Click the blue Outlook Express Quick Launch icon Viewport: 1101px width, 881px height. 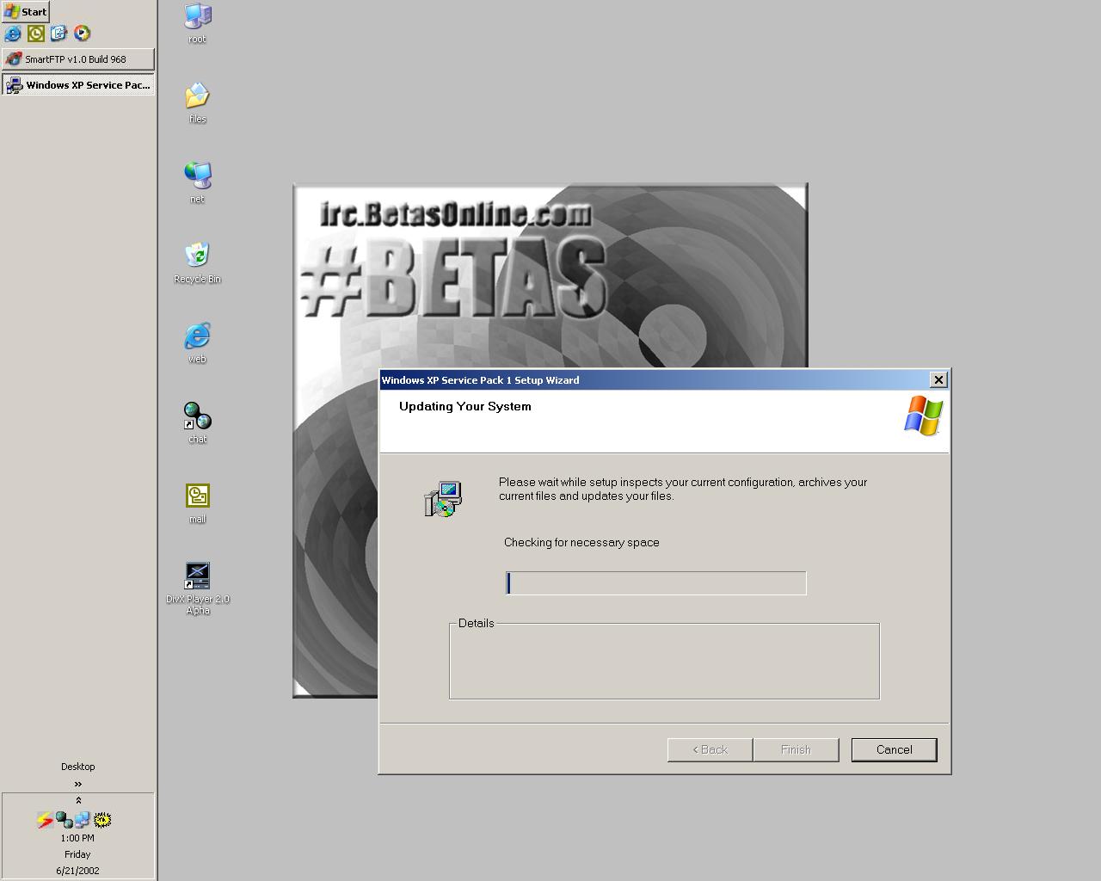point(58,34)
